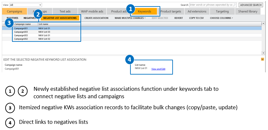Screen dimensions: 268x130
Task: Open the Choose Columns dropdown
Action: click(x=221, y=18)
